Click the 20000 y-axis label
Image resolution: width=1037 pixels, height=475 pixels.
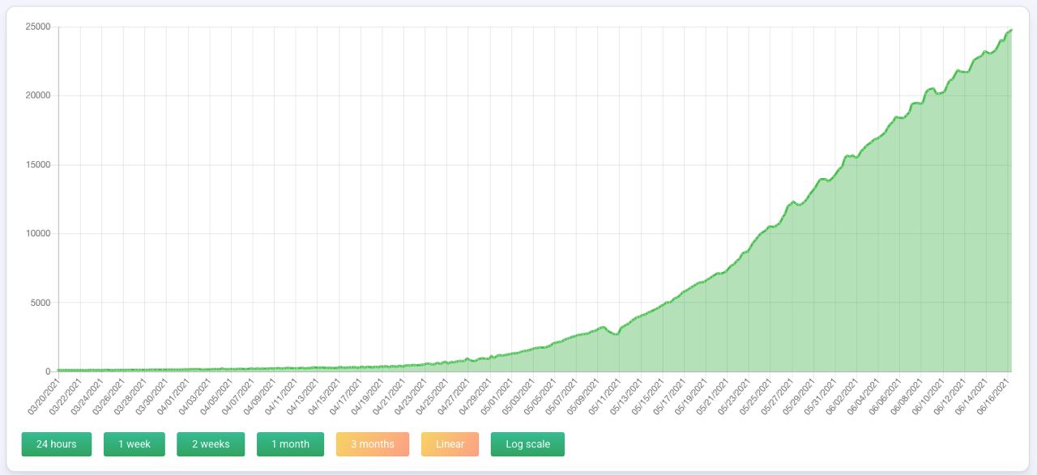click(38, 95)
